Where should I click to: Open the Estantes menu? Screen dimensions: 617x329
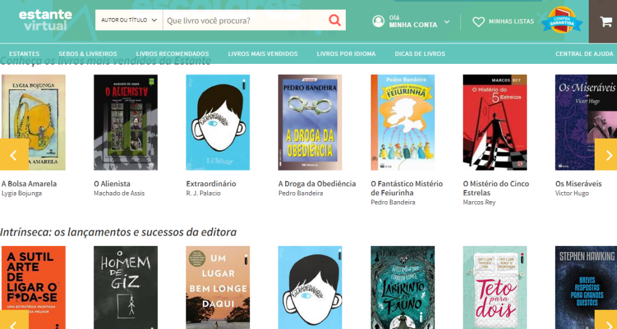pyautogui.click(x=24, y=54)
